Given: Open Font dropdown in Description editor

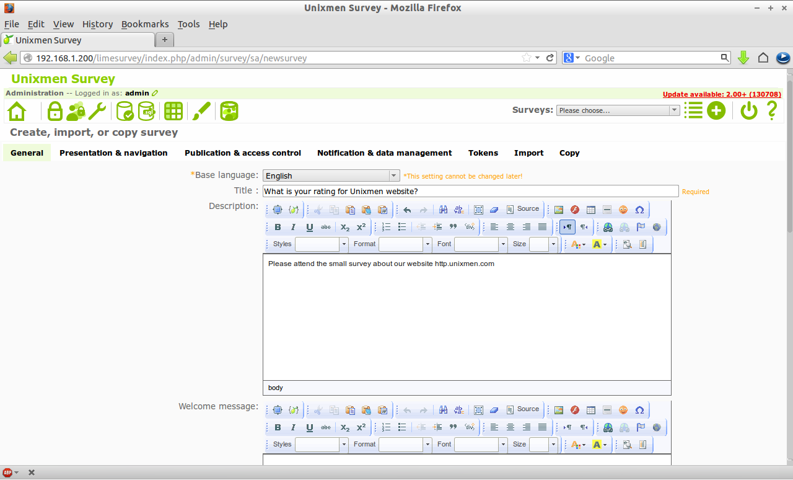Looking at the screenshot, I should [x=481, y=244].
